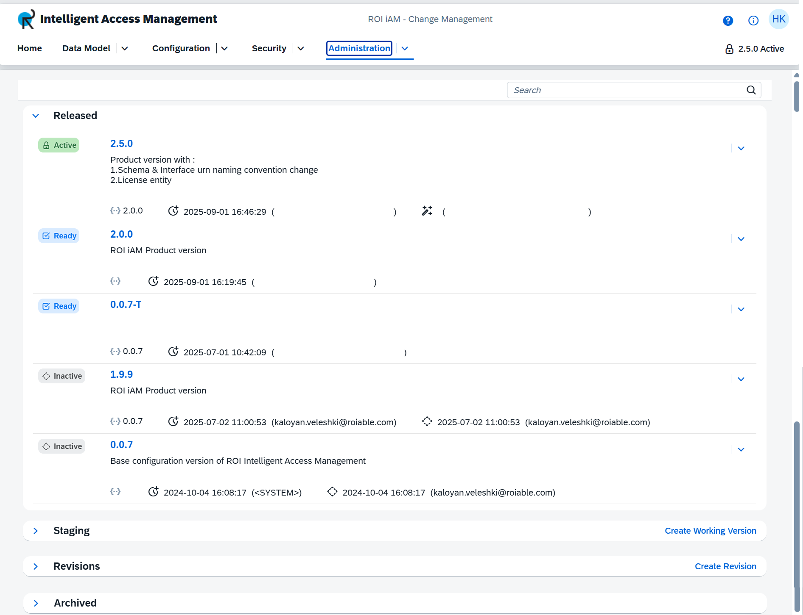Screen dimensions: 803x615
Task: Click the ROI logo in the header
Action: click(x=26, y=19)
